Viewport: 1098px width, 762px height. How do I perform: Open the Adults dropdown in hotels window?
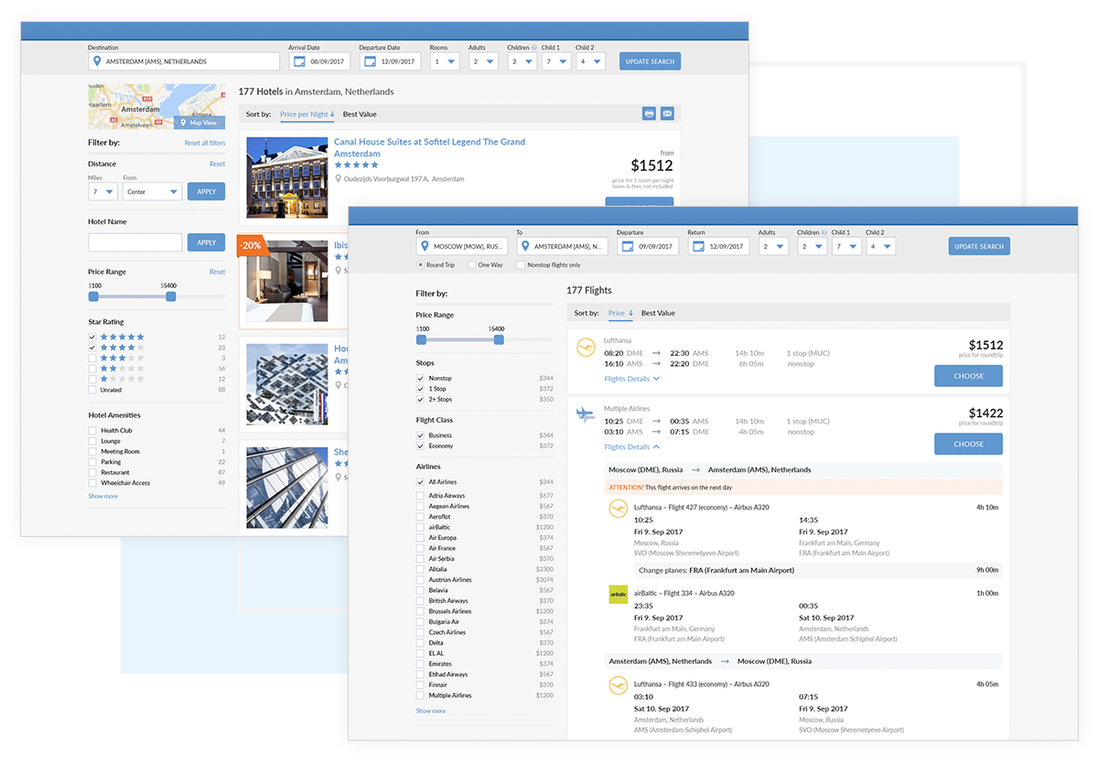484,62
